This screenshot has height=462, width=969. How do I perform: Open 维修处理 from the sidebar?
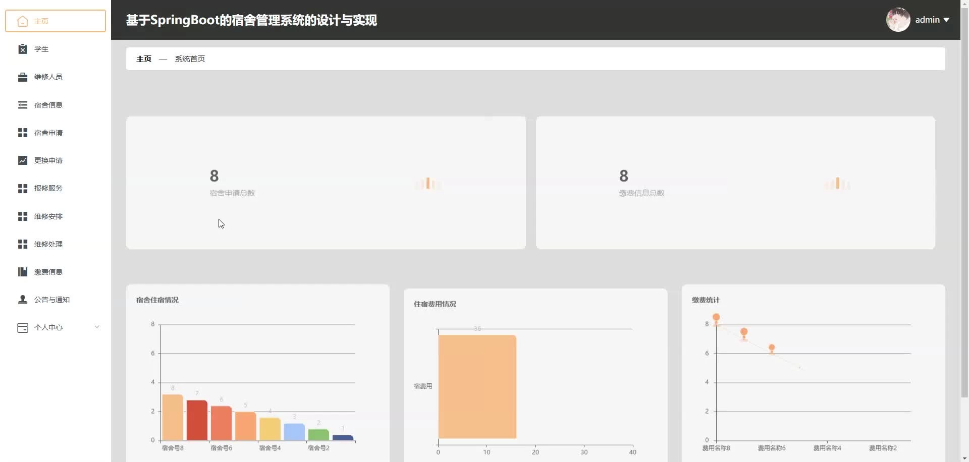[x=48, y=244]
